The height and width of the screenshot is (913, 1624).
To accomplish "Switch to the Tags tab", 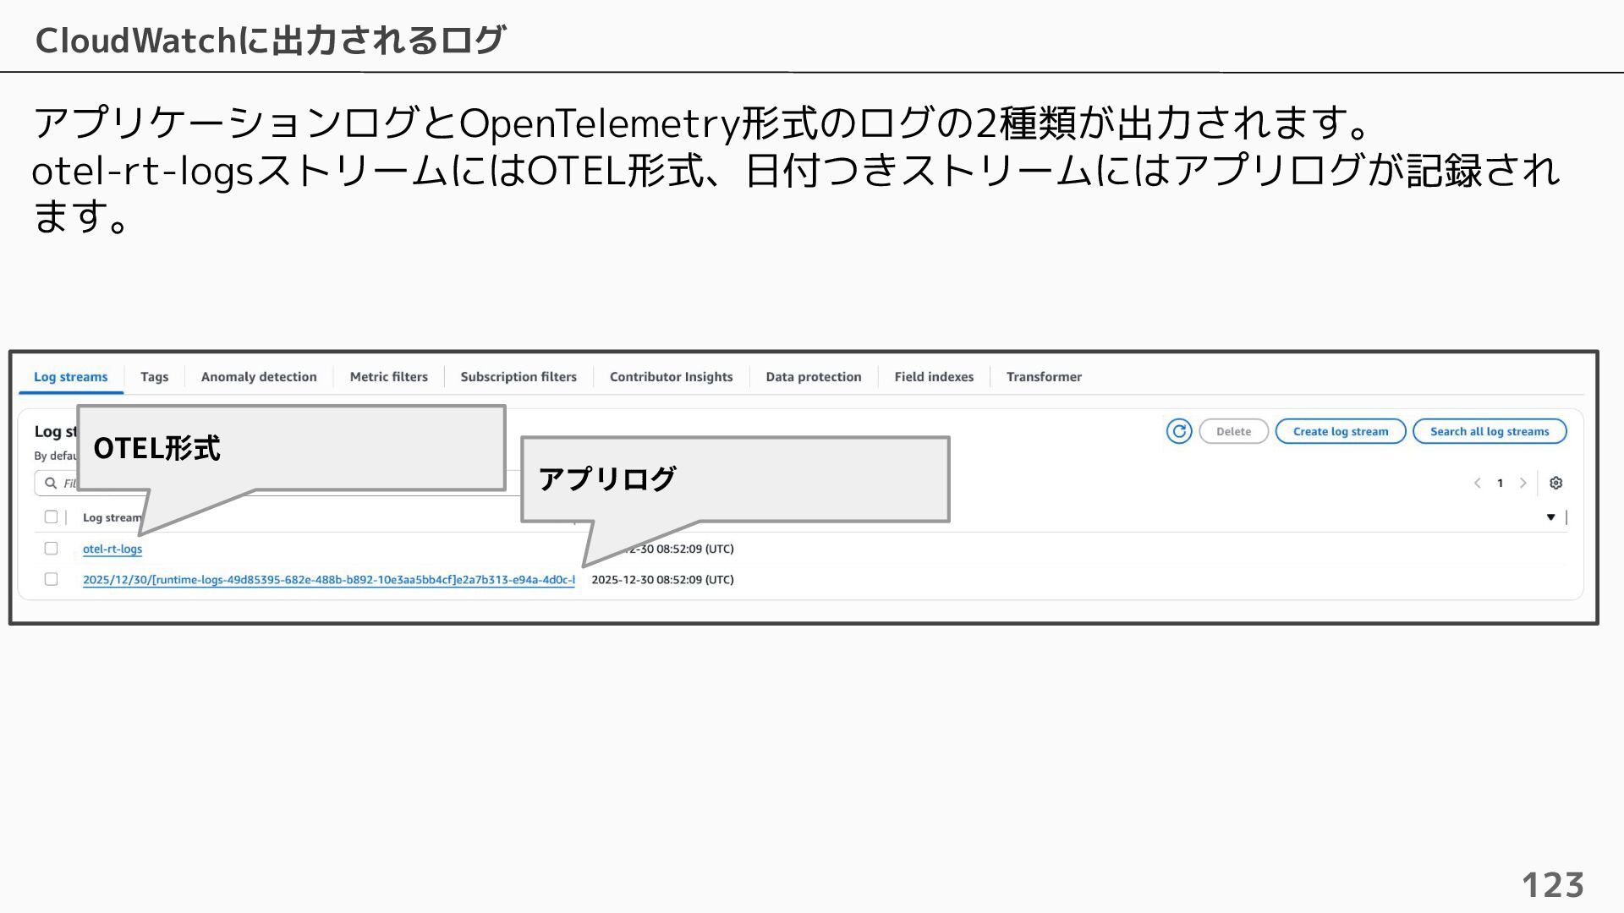I will (154, 377).
